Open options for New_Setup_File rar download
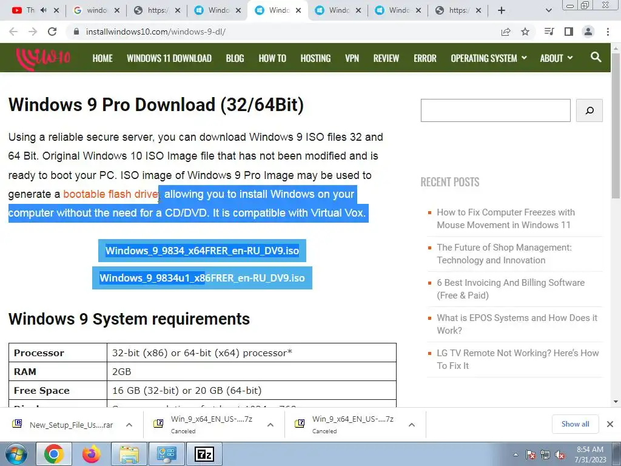Viewport: 621px width, 466px height. [129, 425]
